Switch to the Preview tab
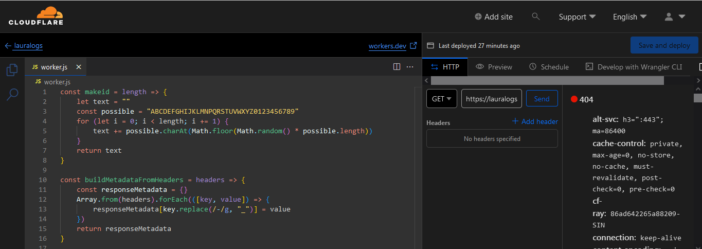This screenshot has height=249, width=702. [x=494, y=67]
